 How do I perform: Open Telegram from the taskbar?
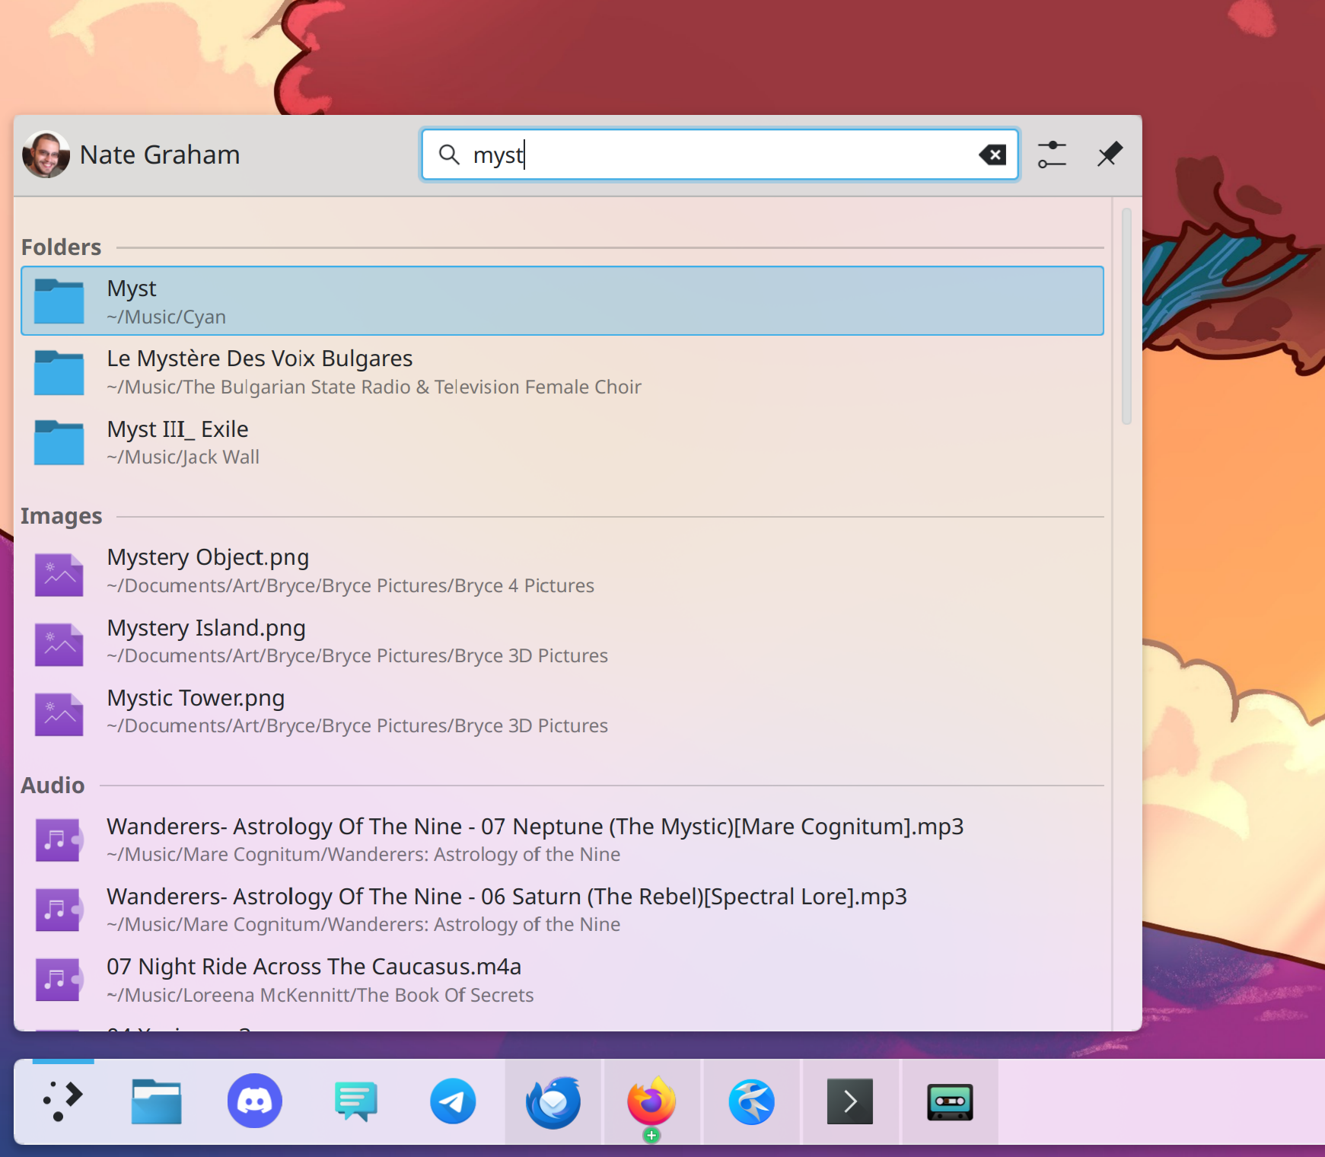pyautogui.click(x=453, y=1101)
